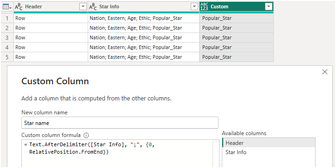Click the Header cell in row 1
Image resolution: width=336 pixels, height=168 pixels.
click(x=51, y=18)
